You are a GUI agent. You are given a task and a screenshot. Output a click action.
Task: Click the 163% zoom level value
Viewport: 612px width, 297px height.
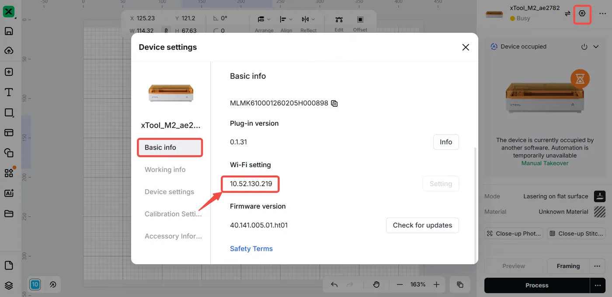point(418,284)
